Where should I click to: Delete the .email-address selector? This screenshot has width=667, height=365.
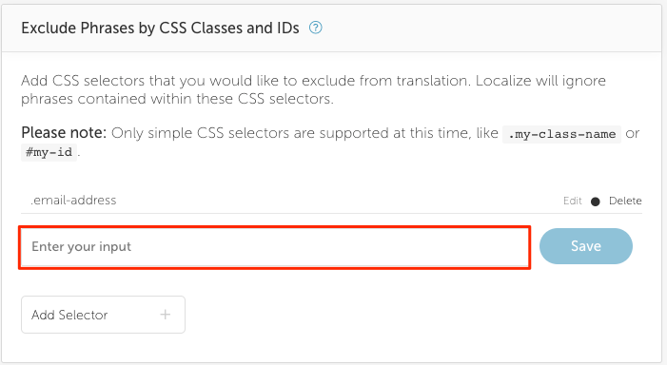[x=625, y=201]
